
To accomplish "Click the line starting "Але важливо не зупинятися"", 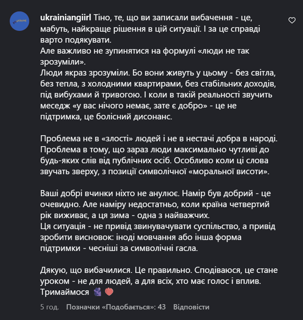I will [x=144, y=51].
